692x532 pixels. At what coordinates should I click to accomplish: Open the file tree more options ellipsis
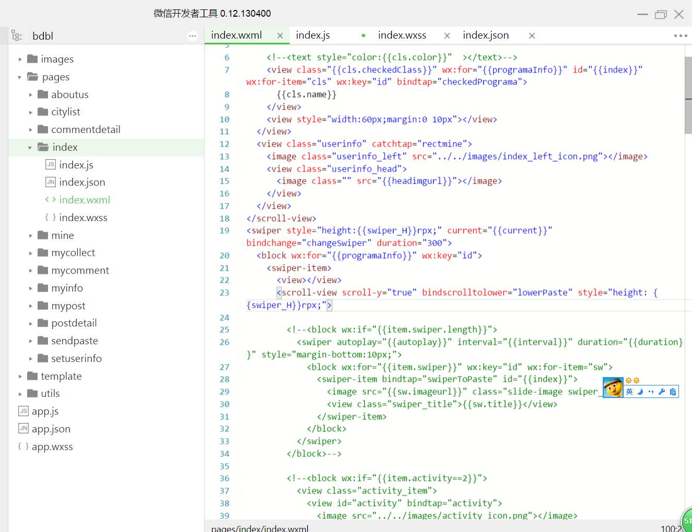pos(193,36)
